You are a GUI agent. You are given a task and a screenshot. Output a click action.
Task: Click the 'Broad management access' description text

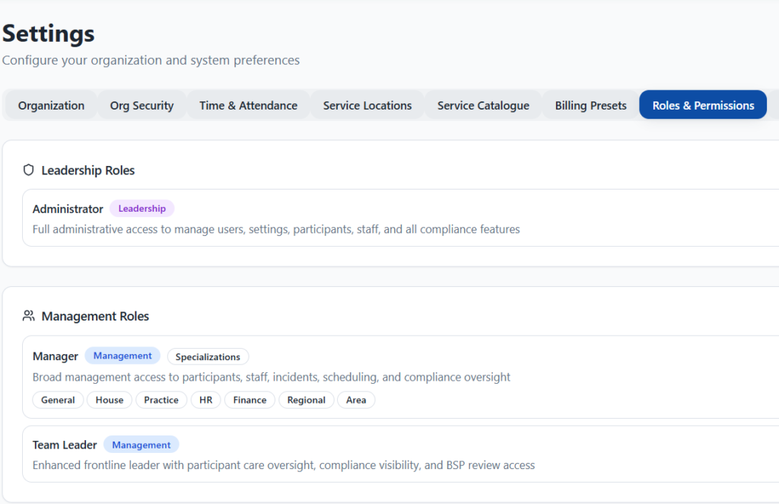(x=272, y=377)
